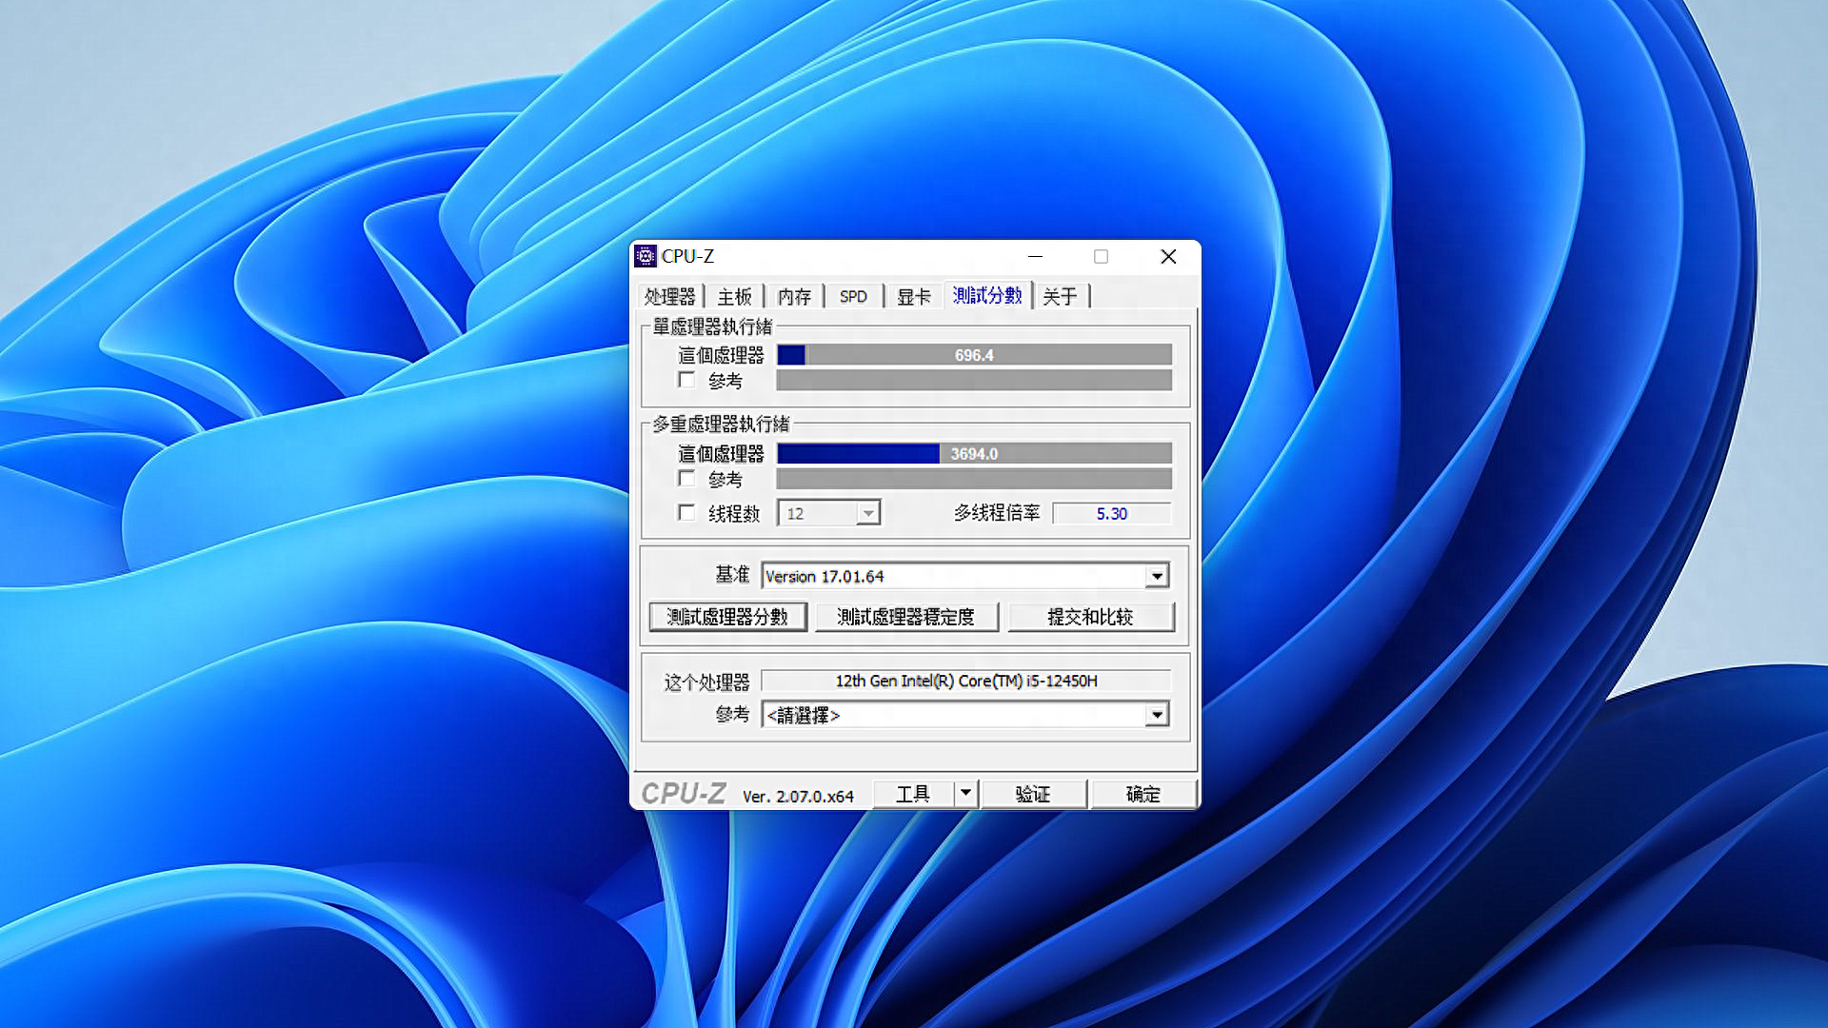Click the 多线程倍率 label
Image resolution: width=1828 pixels, height=1028 pixels.
pyautogui.click(x=997, y=513)
